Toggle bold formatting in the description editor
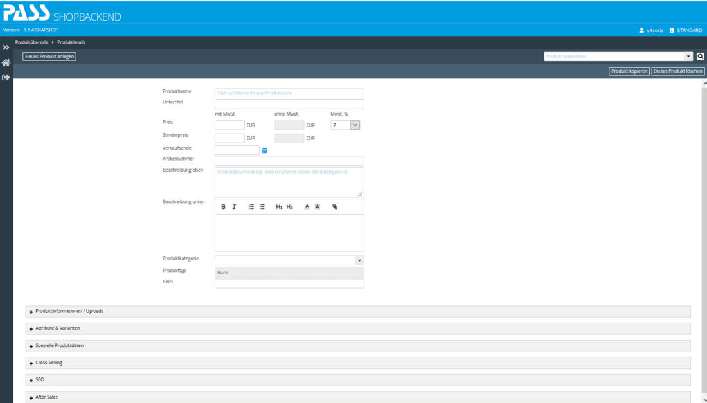The image size is (707, 403). pos(223,206)
